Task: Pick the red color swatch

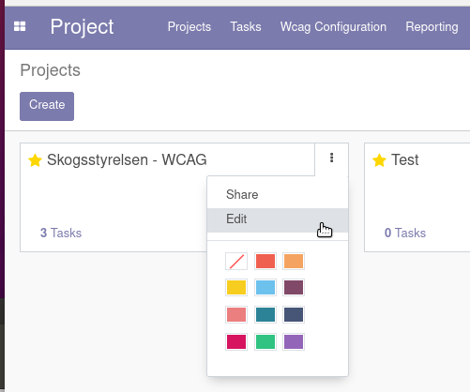Action: tap(265, 261)
